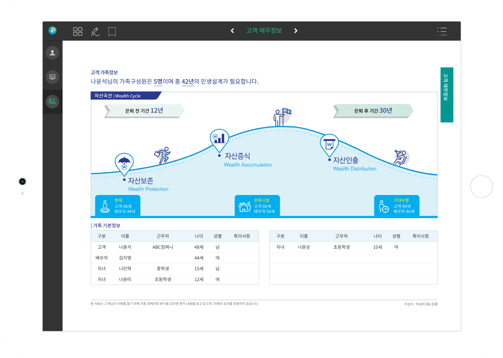
Task: Select the pen annotation tool
Action: [x=95, y=32]
